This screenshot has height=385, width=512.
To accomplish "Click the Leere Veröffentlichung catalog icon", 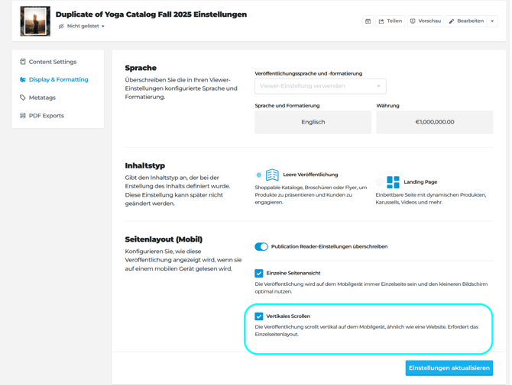I will click(x=272, y=175).
